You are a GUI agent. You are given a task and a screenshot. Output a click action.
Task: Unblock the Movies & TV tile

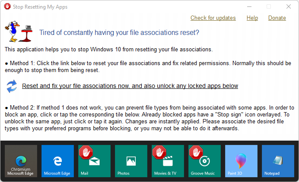(x=168, y=161)
